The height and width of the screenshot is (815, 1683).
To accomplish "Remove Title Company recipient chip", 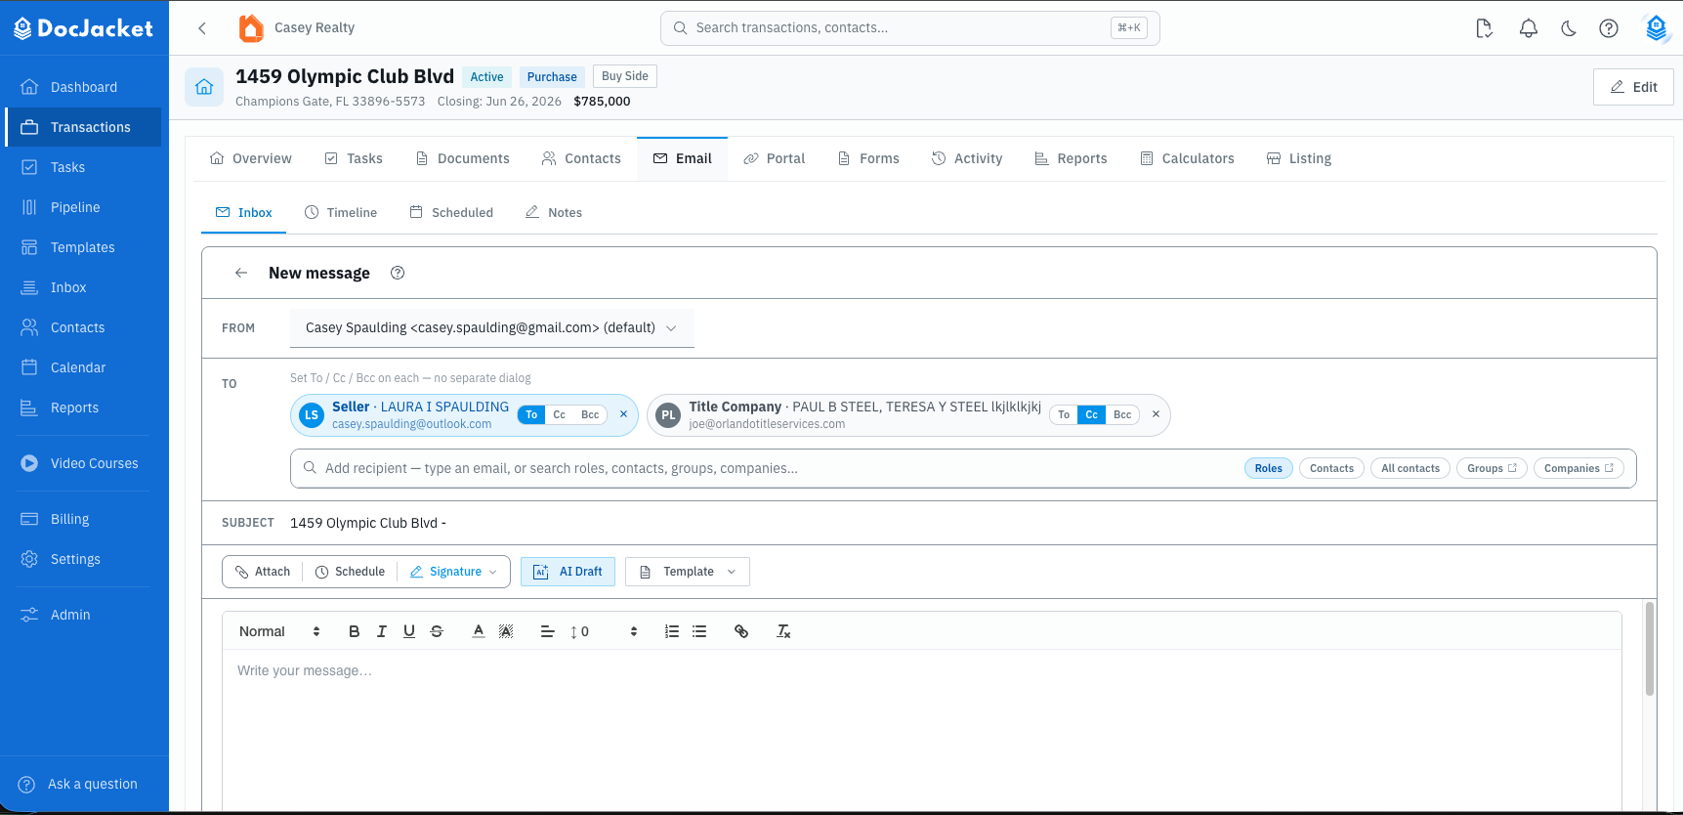I will 1156,414.
